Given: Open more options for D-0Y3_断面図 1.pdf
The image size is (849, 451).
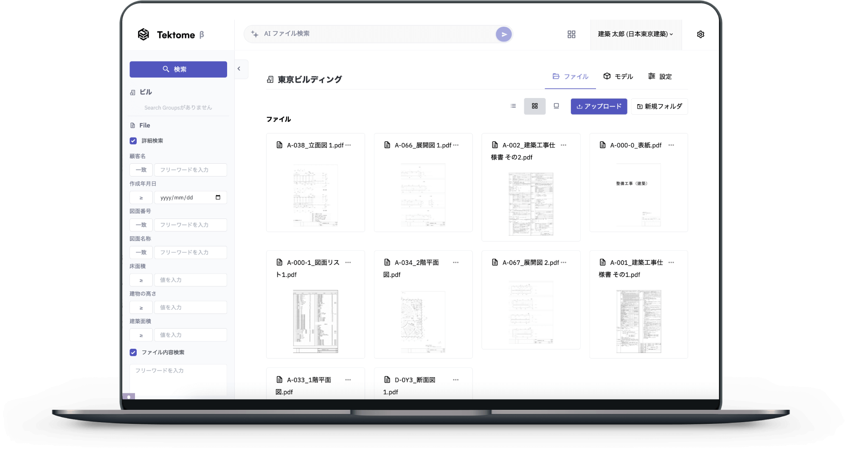Looking at the screenshot, I should point(456,380).
